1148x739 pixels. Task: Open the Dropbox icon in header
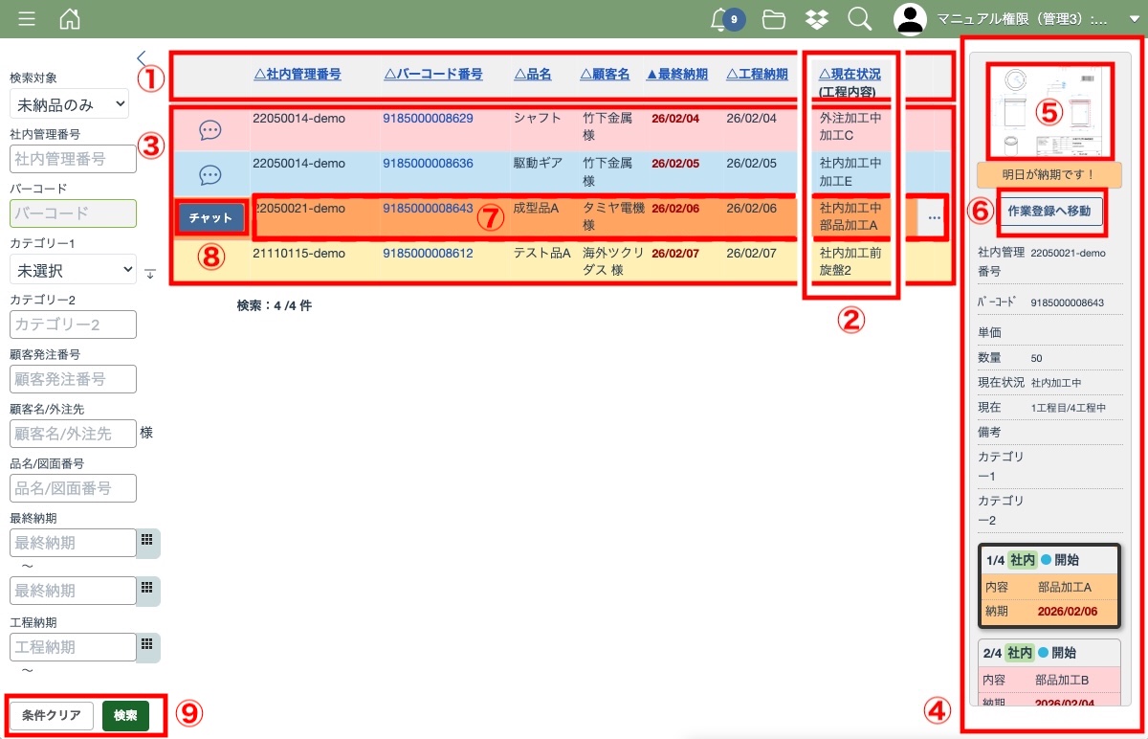(816, 18)
